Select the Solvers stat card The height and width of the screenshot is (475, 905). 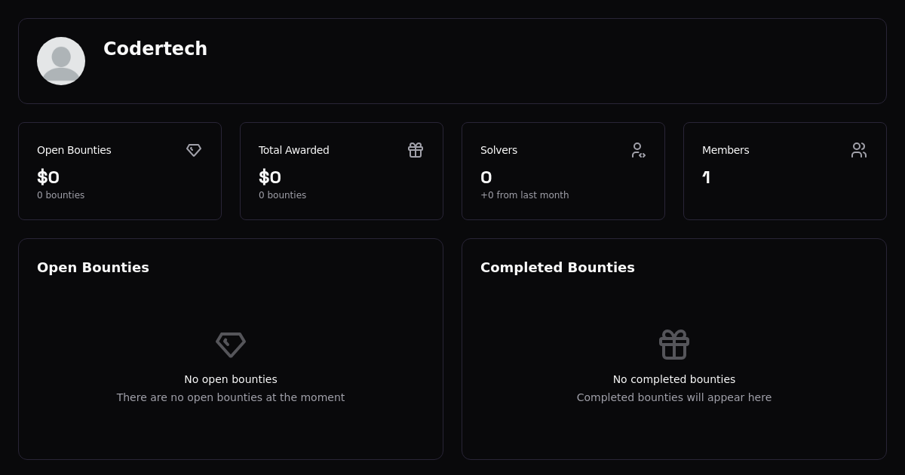(563, 170)
